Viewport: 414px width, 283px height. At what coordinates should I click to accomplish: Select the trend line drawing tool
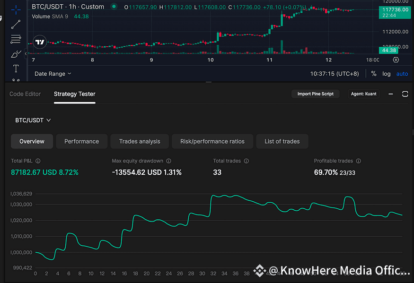click(x=16, y=24)
